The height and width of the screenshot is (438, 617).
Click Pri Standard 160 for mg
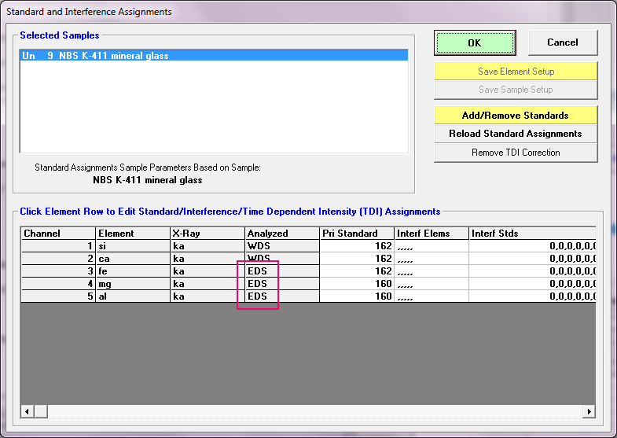tap(356, 284)
